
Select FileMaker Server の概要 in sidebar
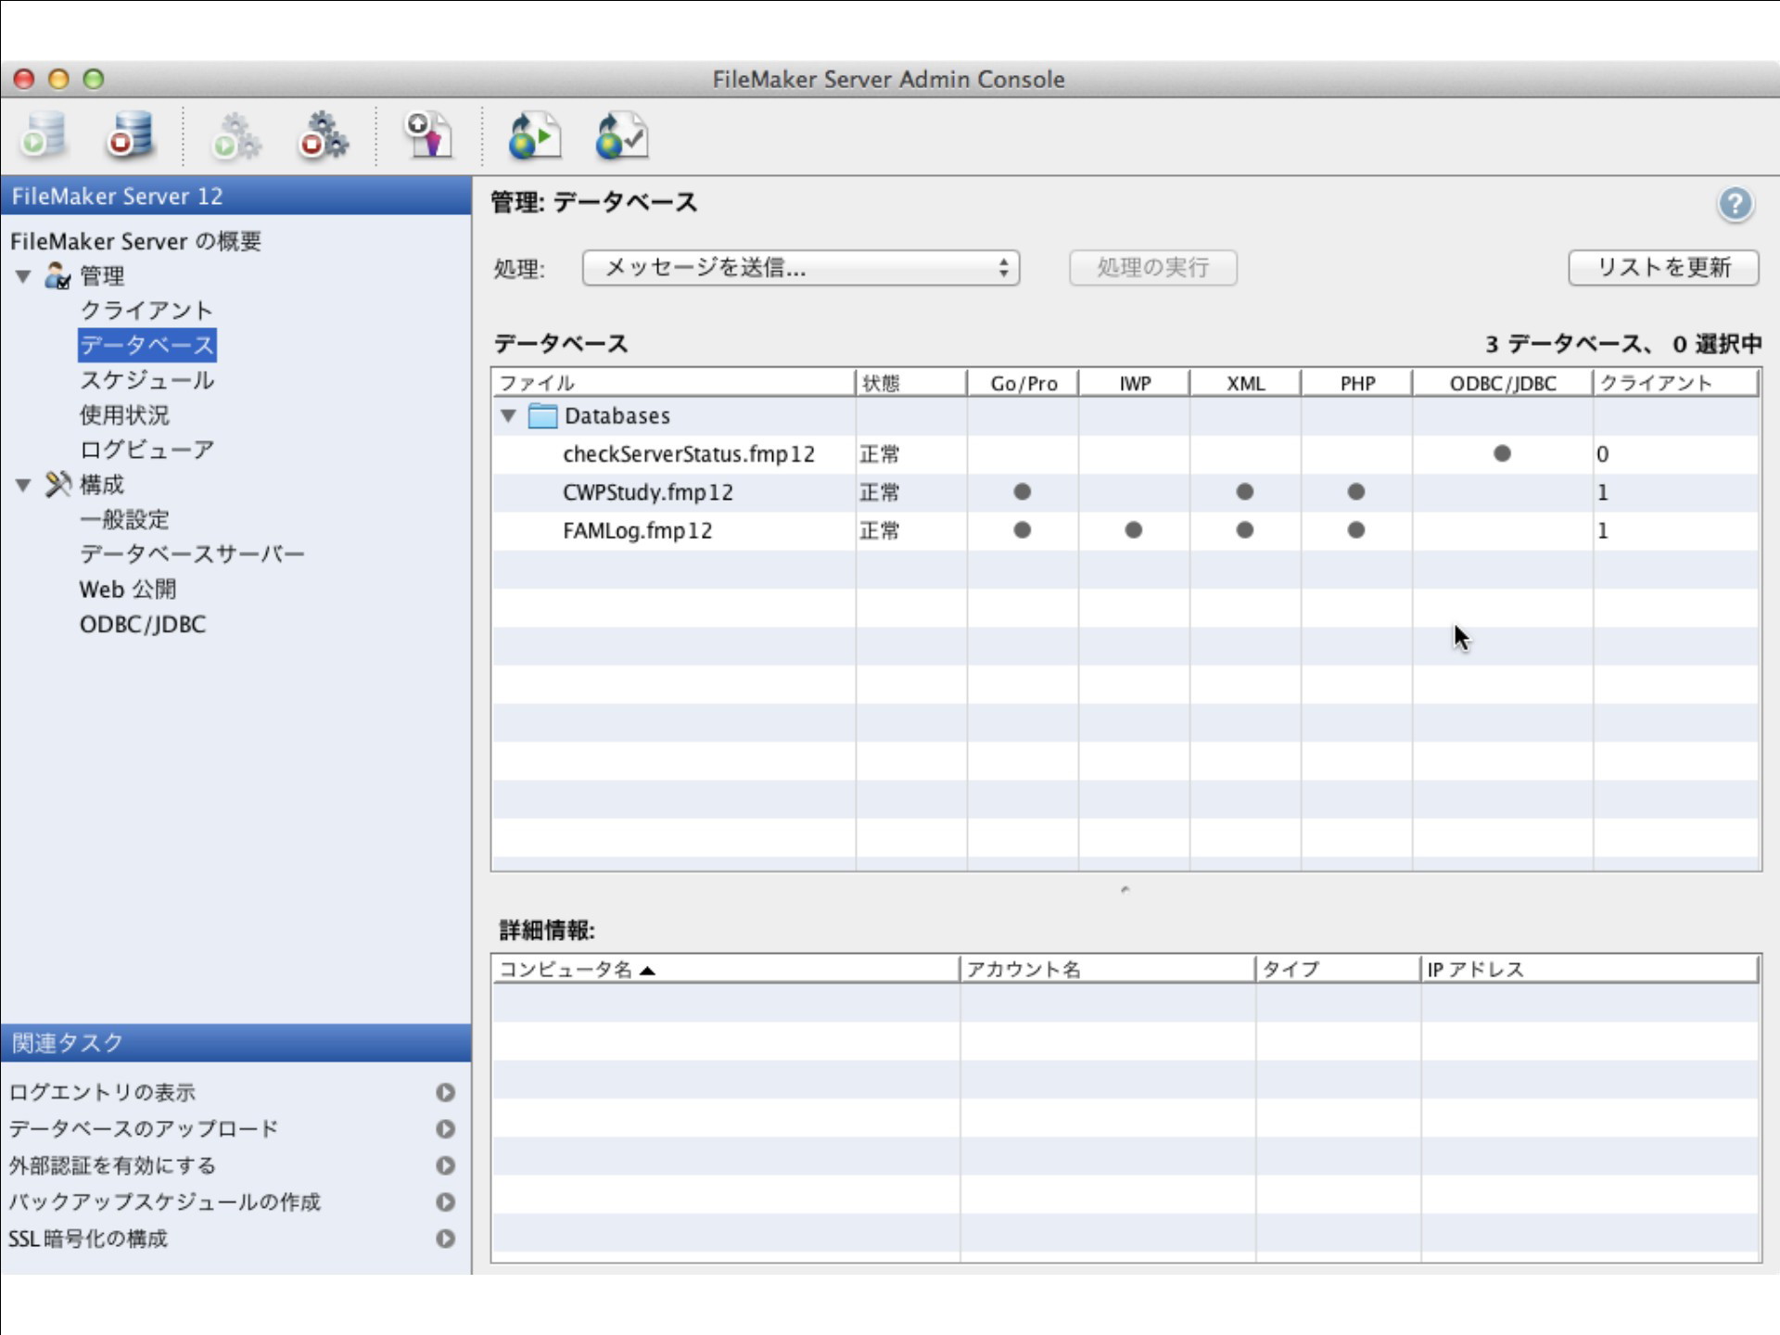click(135, 241)
